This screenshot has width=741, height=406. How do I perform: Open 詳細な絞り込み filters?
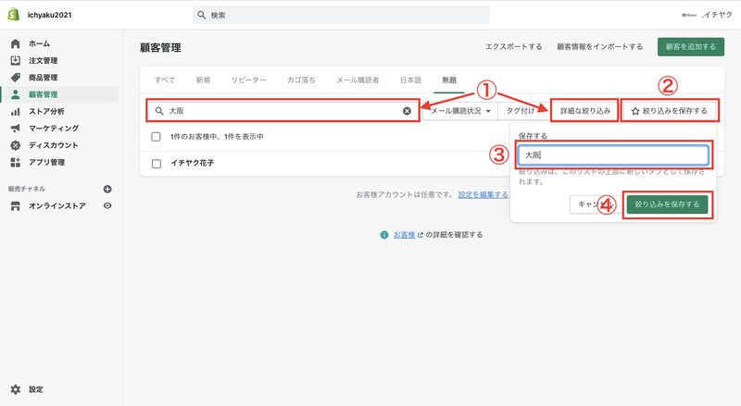click(x=585, y=111)
